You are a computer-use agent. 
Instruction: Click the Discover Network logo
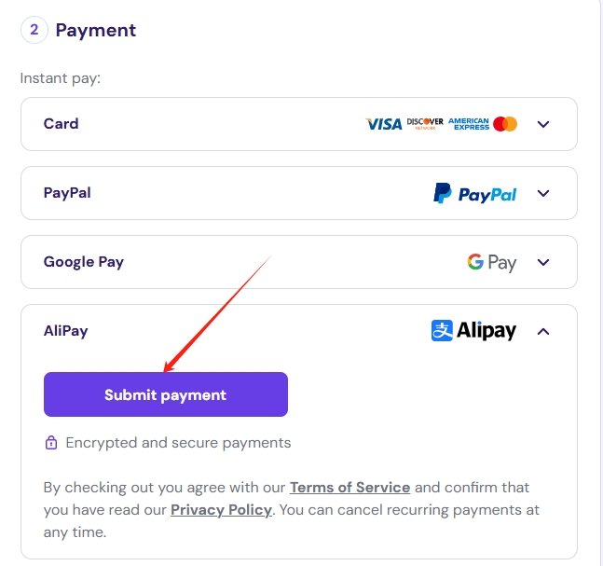click(x=425, y=123)
